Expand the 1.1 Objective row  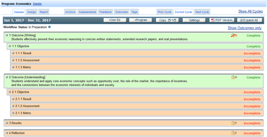(x=10, y=46)
